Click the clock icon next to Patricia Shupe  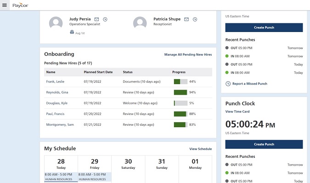tap(195, 19)
